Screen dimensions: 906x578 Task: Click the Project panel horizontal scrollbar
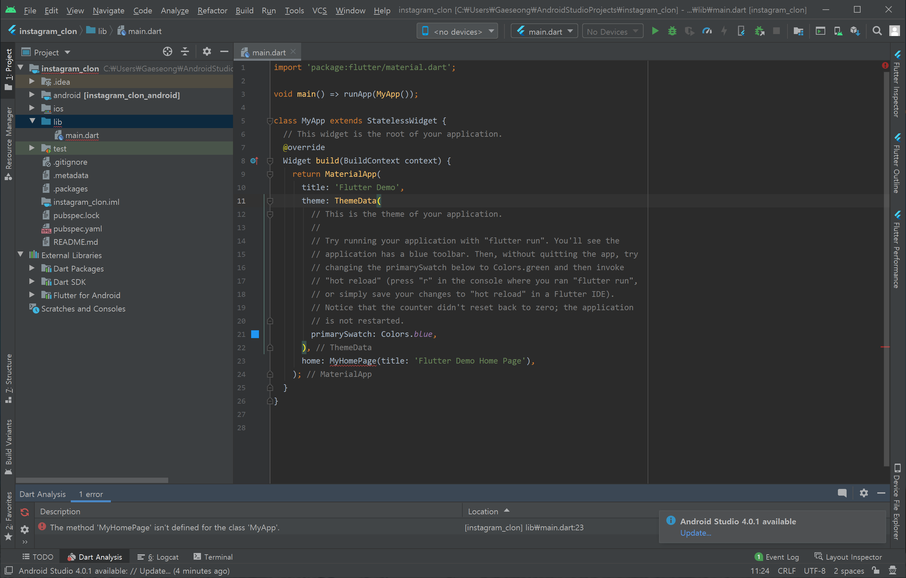tap(92, 480)
